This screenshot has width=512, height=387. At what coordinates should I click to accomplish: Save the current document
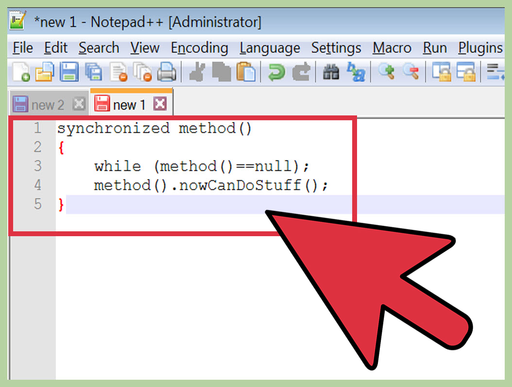(69, 71)
